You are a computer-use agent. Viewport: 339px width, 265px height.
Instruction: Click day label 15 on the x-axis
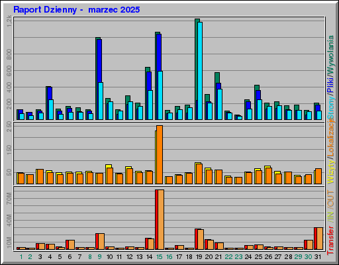pyautogui.click(x=160, y=257)
